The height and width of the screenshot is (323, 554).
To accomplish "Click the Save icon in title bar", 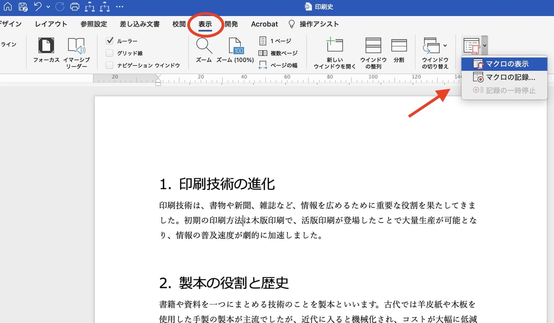I will click(23, 7).
